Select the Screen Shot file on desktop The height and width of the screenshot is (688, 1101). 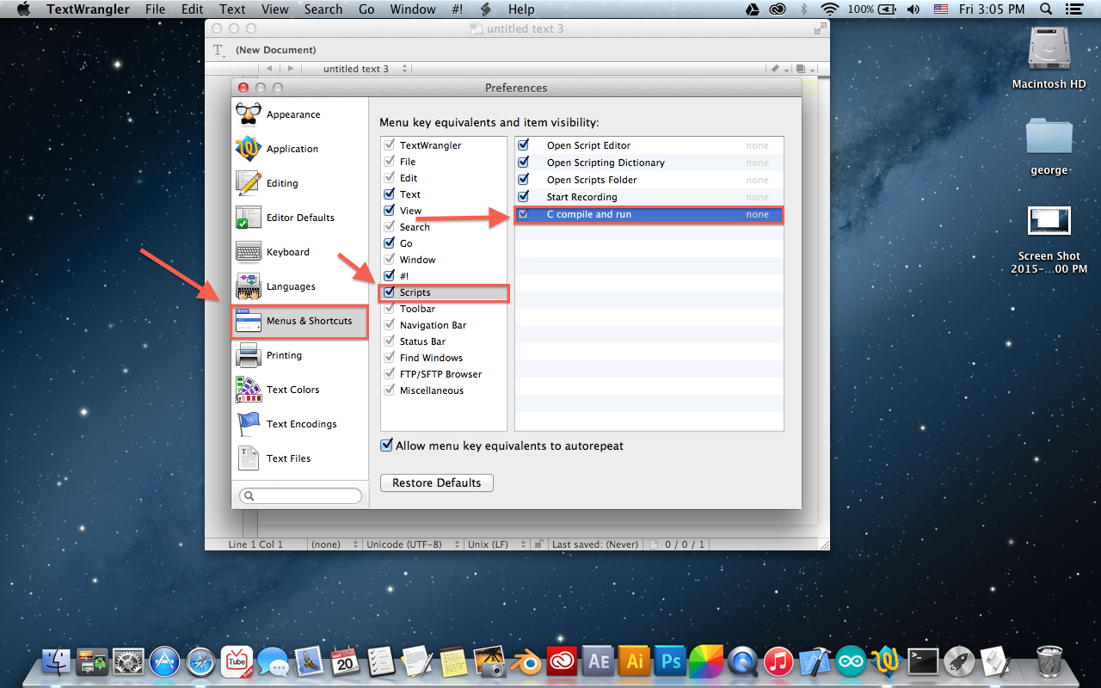click(1049, 239)
